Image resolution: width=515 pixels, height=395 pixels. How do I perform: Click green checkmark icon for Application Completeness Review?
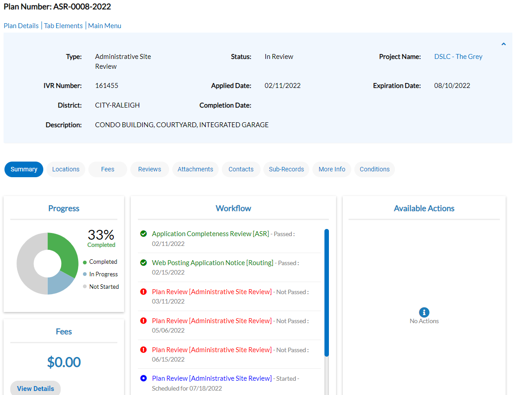(x=143, y=234)
